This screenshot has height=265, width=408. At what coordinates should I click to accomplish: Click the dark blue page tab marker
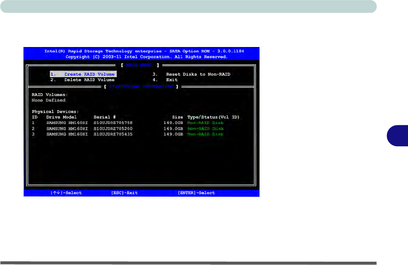397,135
